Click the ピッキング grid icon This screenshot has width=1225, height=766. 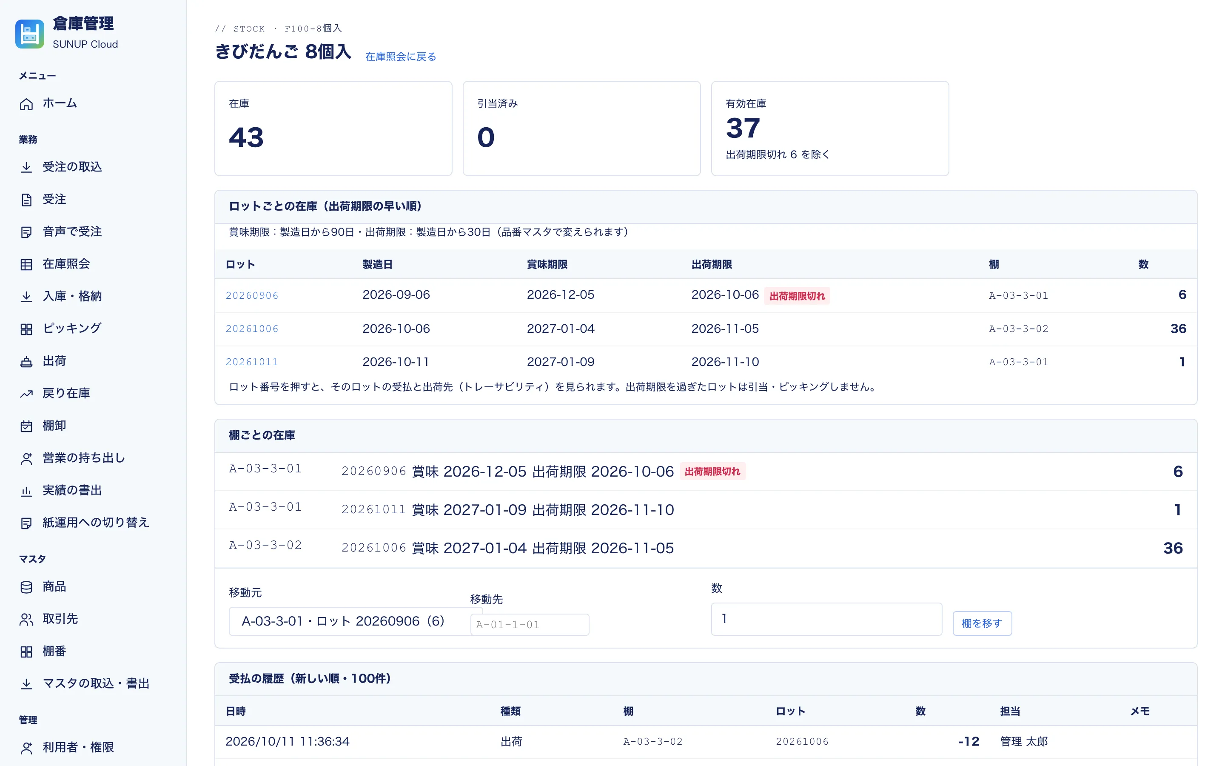coord(26,329)
